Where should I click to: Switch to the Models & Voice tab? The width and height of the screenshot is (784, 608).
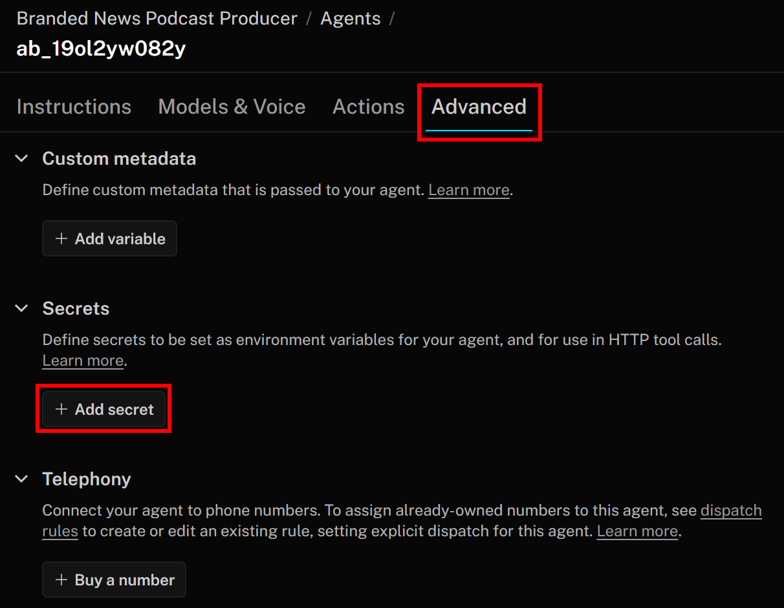[232, 107]
